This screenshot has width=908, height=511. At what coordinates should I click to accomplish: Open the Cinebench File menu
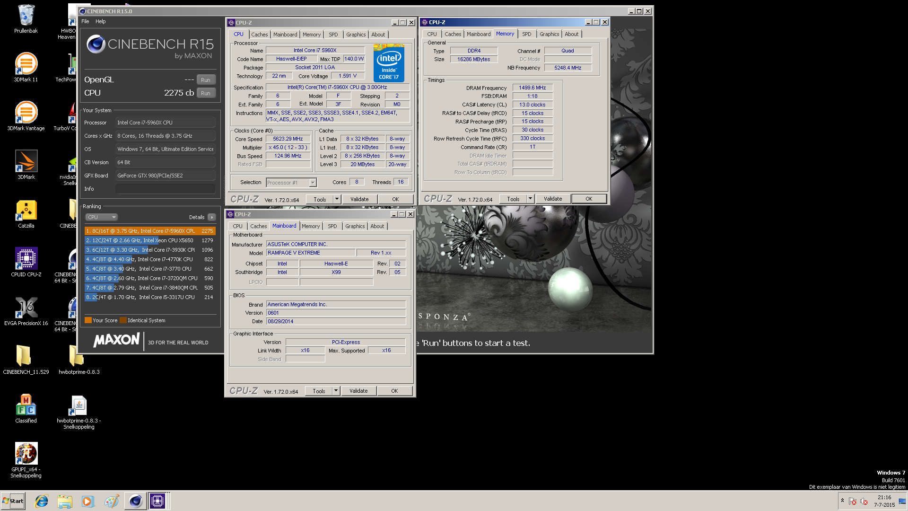coord(85,21)
